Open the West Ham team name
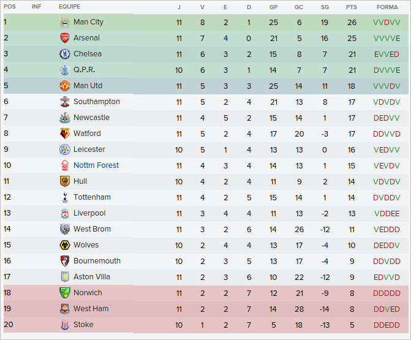 (x=91, y=309)
